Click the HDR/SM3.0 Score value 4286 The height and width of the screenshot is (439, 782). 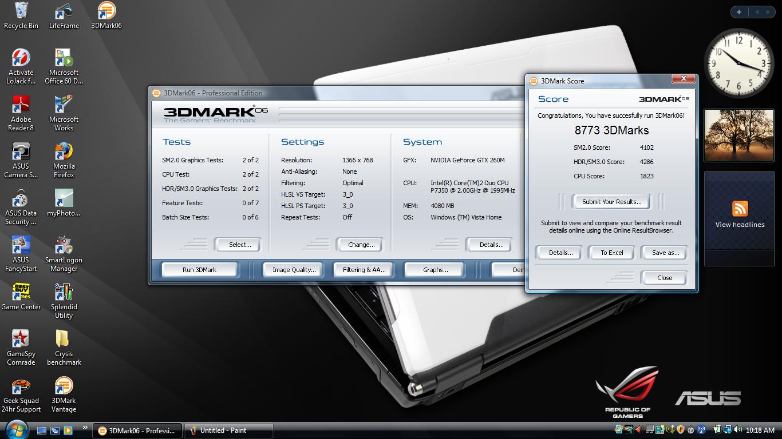(646, 162)
